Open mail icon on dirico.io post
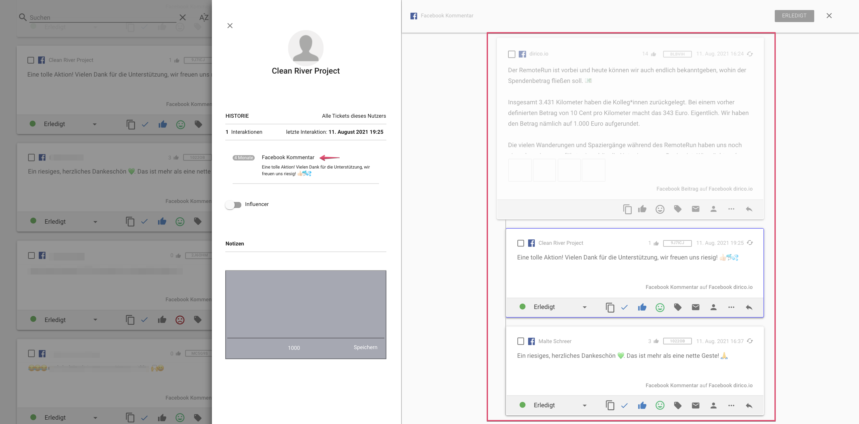Screen dimensions: 859x424 point(696,209)
